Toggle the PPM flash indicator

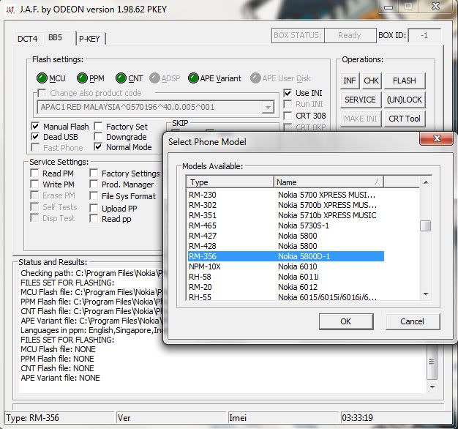point(82,78)
